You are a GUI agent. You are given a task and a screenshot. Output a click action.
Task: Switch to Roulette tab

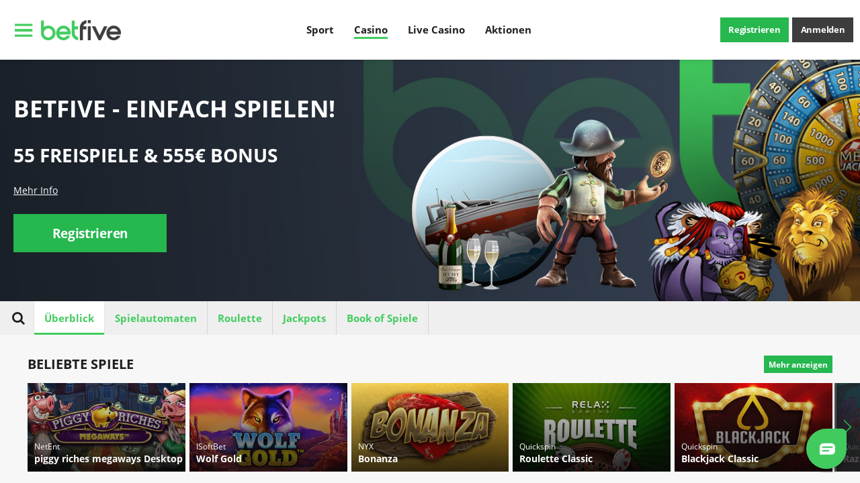click(x=240, y=318)
